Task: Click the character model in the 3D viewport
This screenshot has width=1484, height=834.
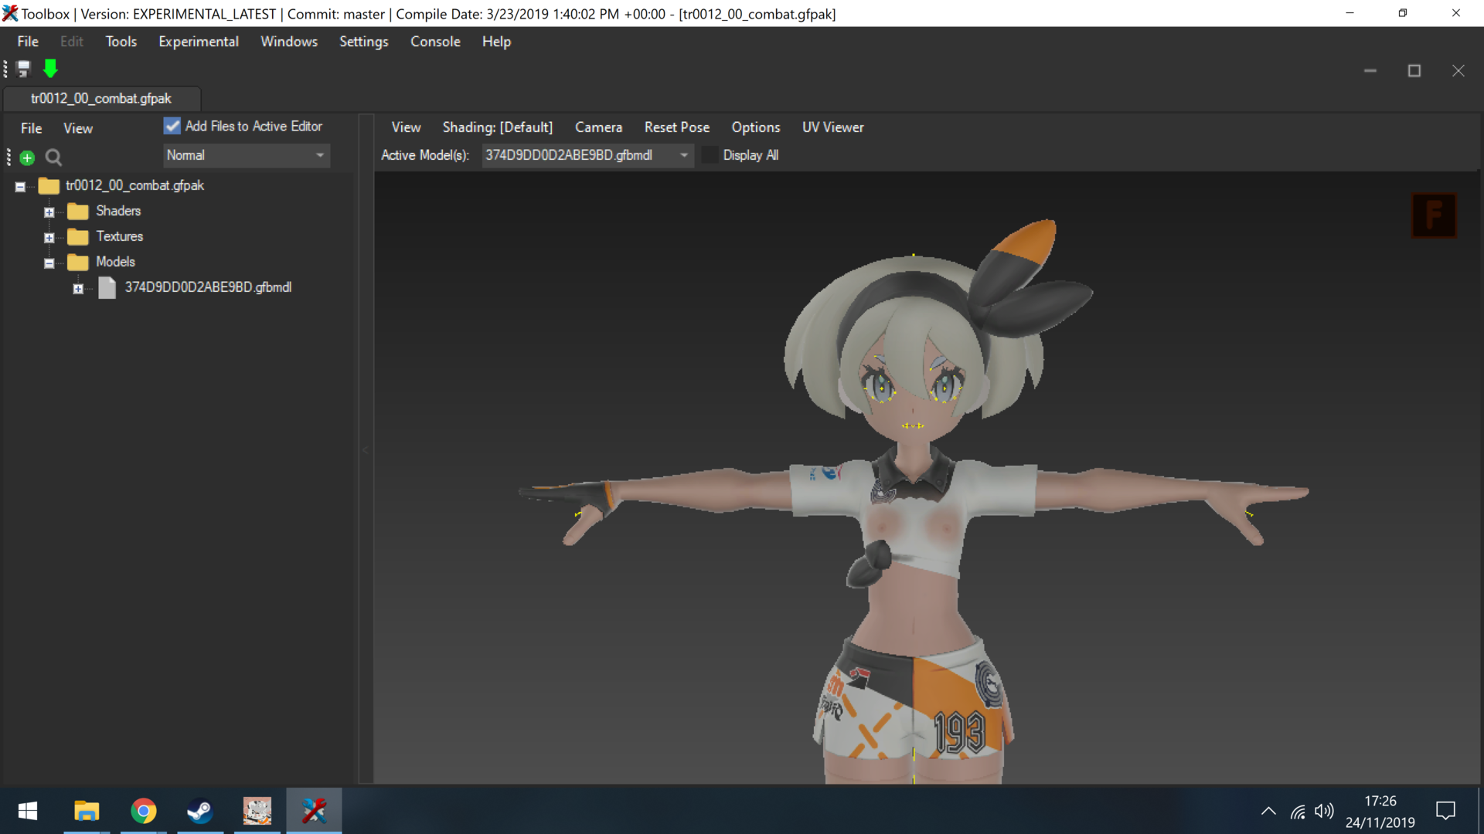Action: [913, 502]
